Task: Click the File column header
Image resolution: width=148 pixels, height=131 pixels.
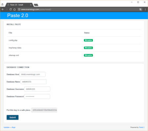Action: click(10, 33)
